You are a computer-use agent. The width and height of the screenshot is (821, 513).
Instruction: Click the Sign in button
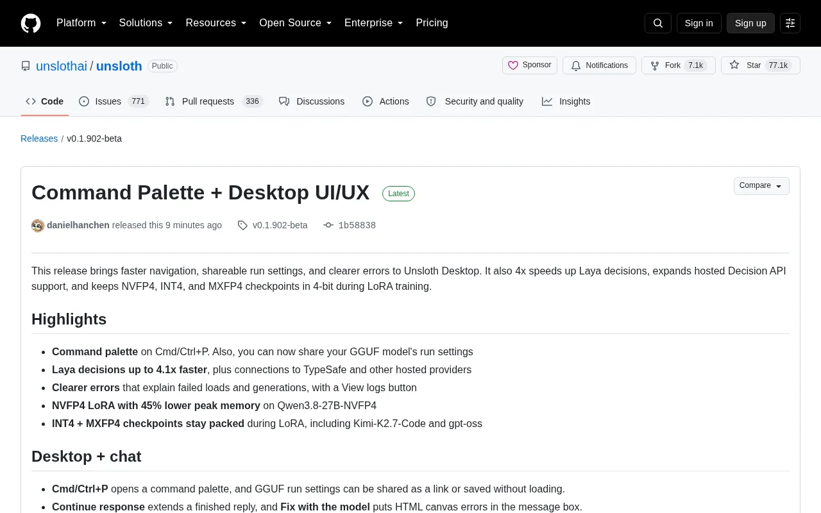(x=699, y=23)
